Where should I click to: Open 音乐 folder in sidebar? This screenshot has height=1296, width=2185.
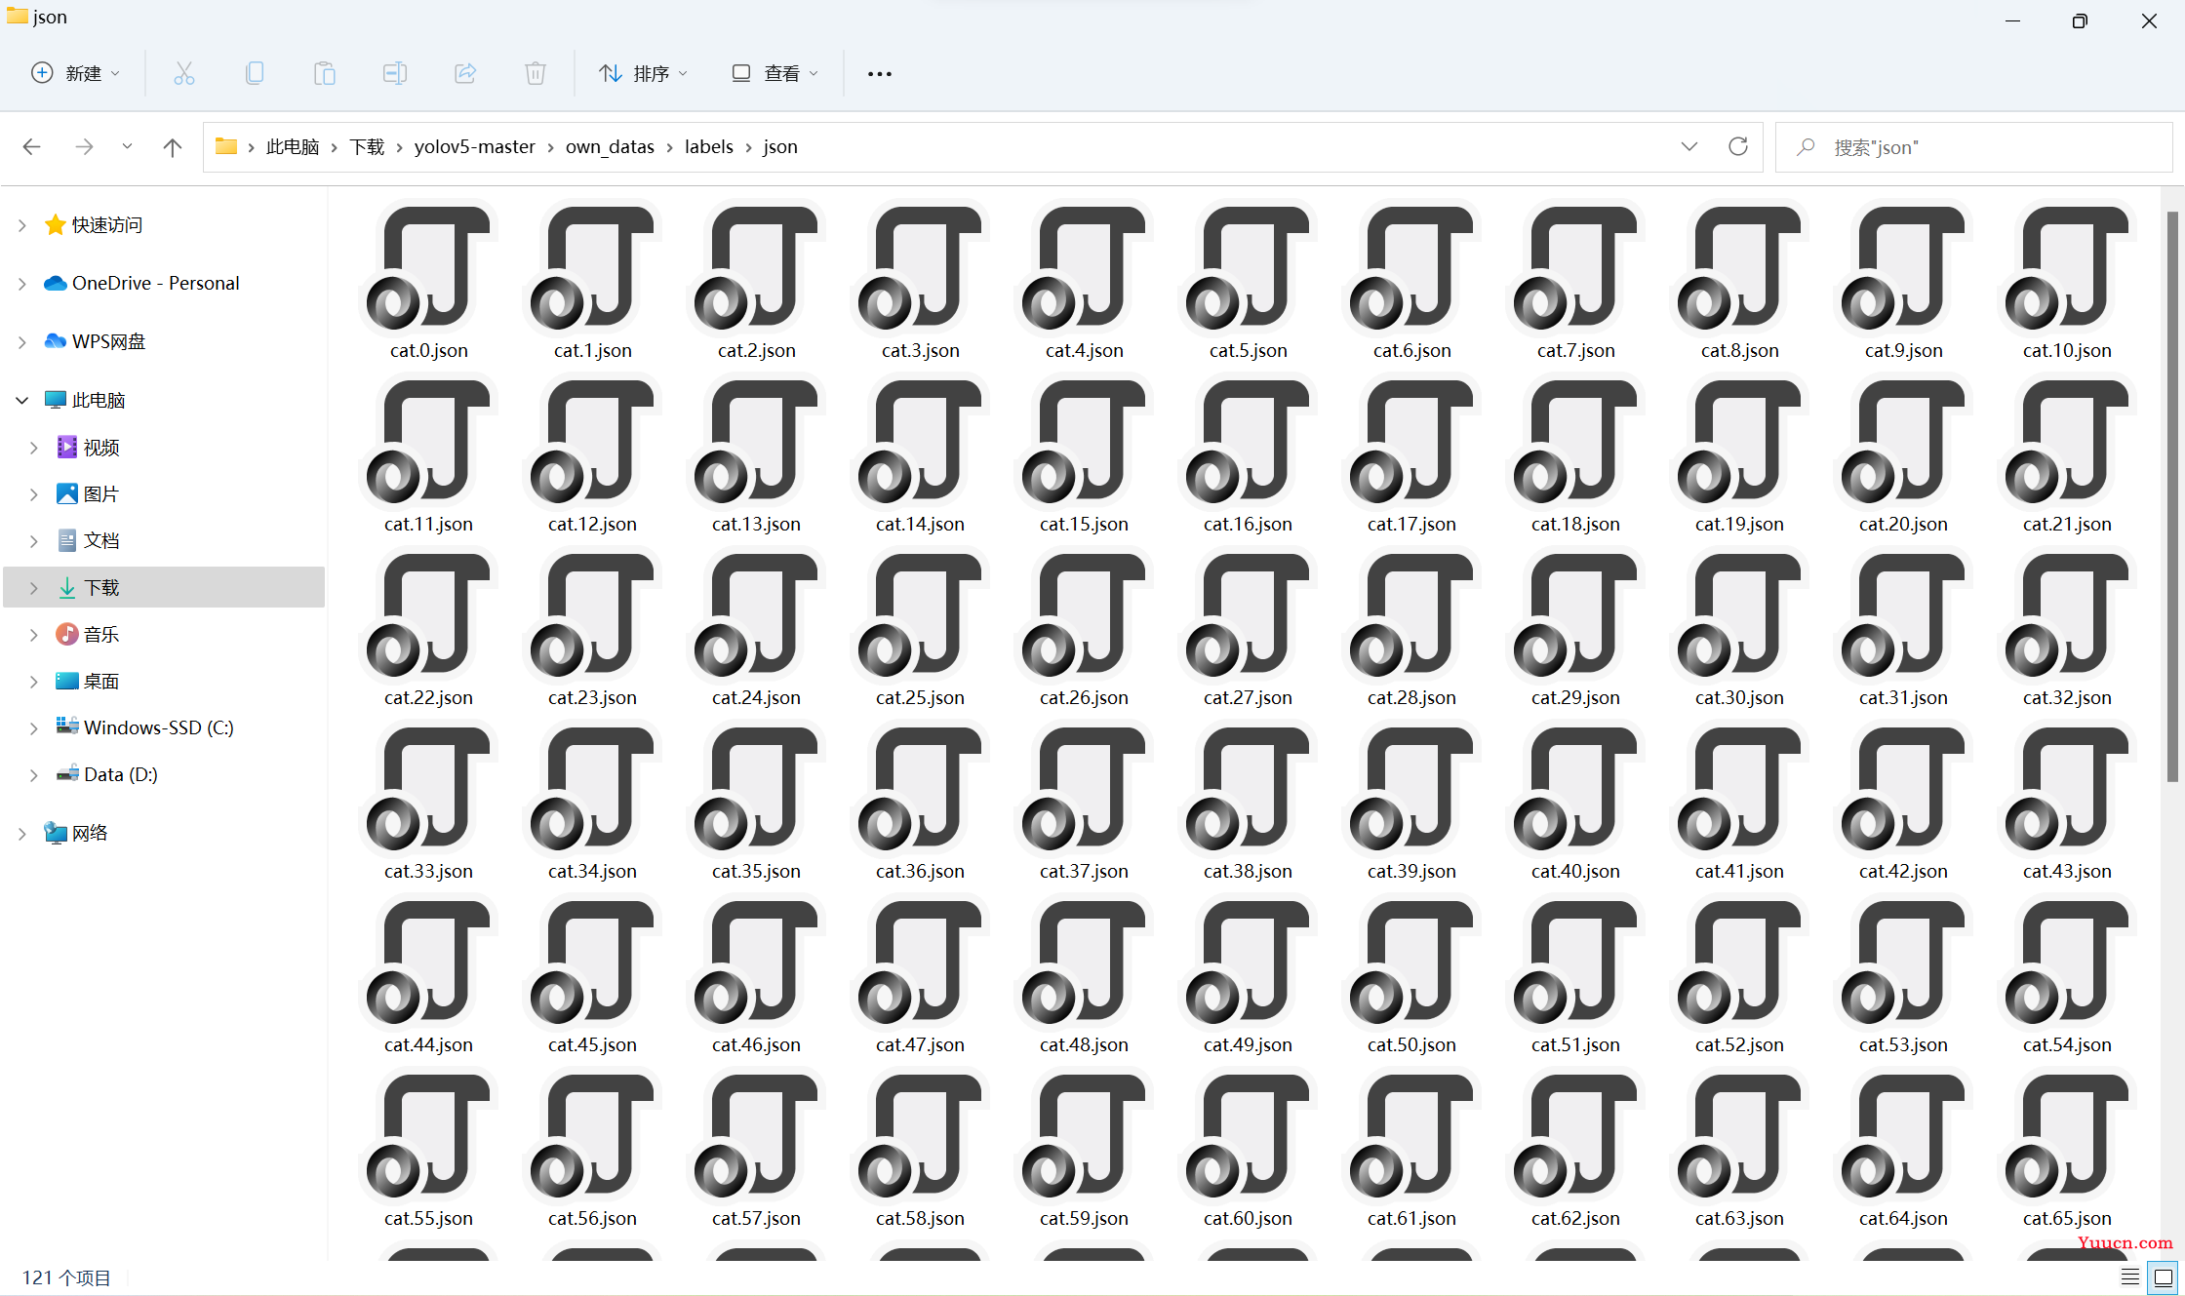click(101, 635)
